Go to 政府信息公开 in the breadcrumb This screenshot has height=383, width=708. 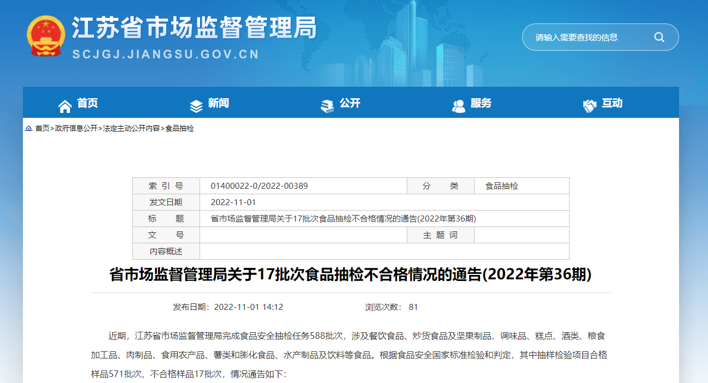pos(75,129)
